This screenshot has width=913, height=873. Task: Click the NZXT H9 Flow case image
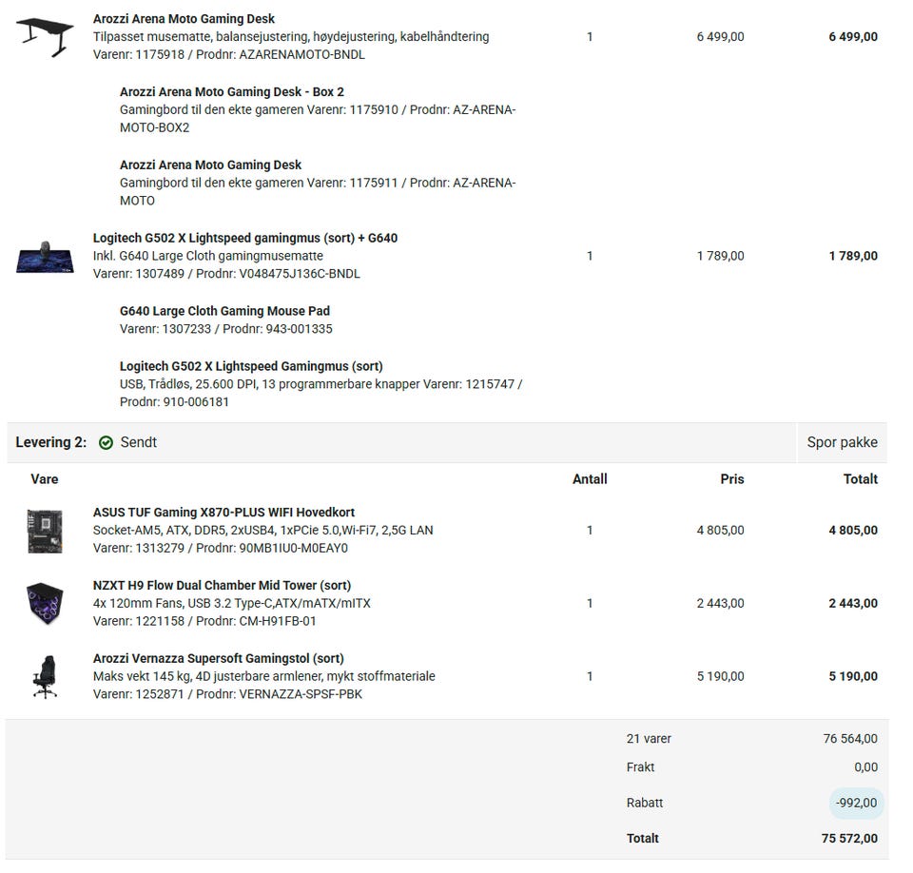pos(45,604)
